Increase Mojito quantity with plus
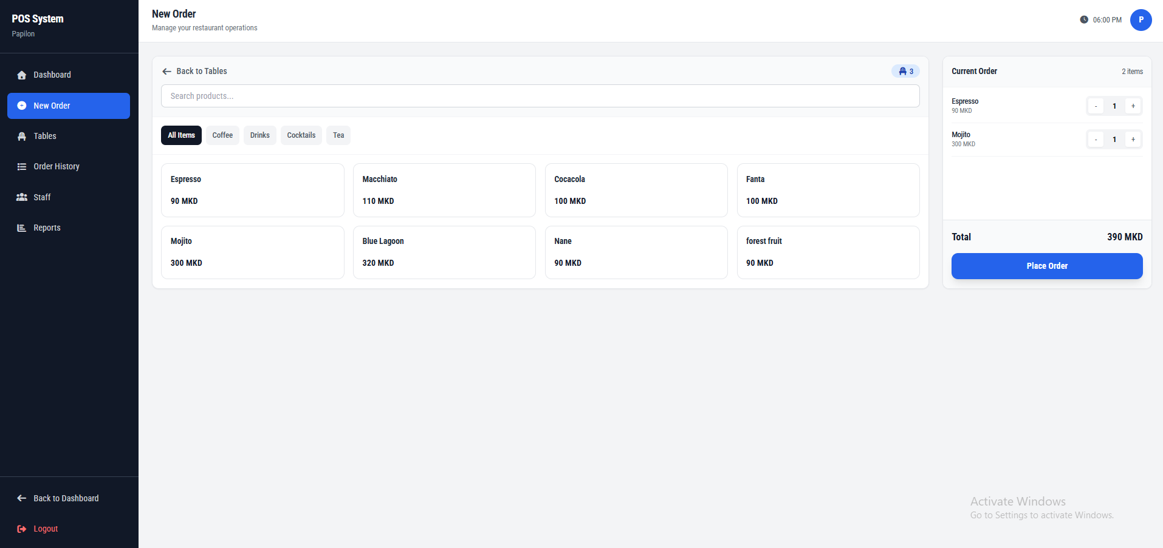The height and width of the screenshot is (548, 1163). (1133, 140)
